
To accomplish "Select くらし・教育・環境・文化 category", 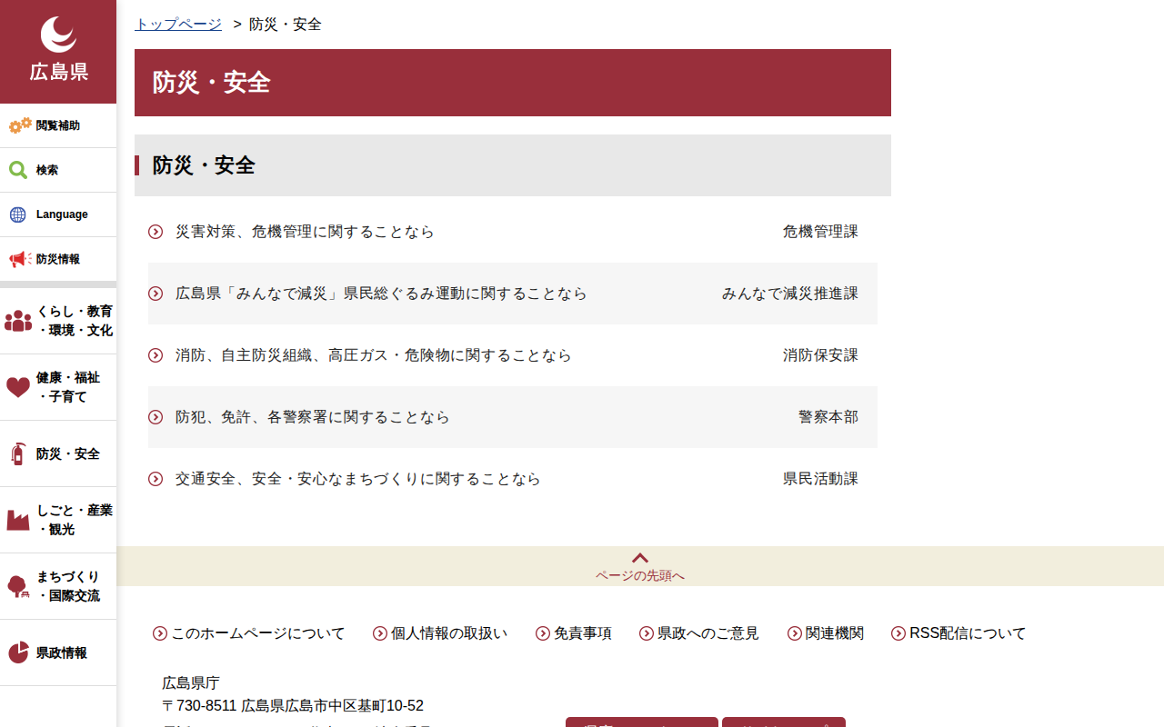I will [x=58, y=321].
